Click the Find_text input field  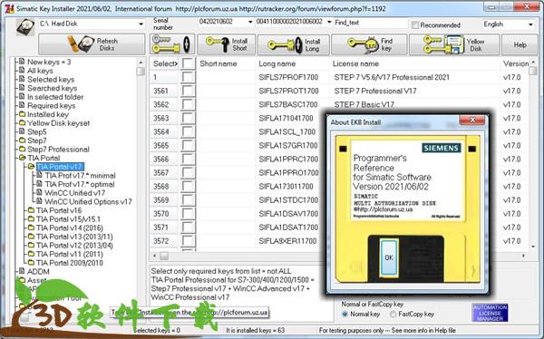coord(371,23)
